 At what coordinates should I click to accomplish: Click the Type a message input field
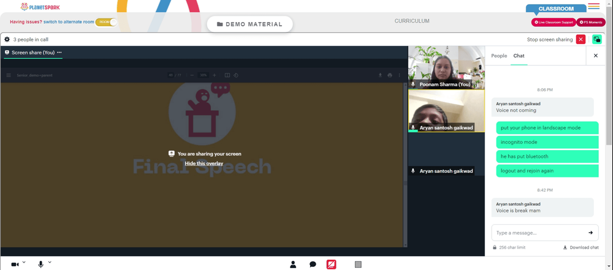click(x=539, y=233)
